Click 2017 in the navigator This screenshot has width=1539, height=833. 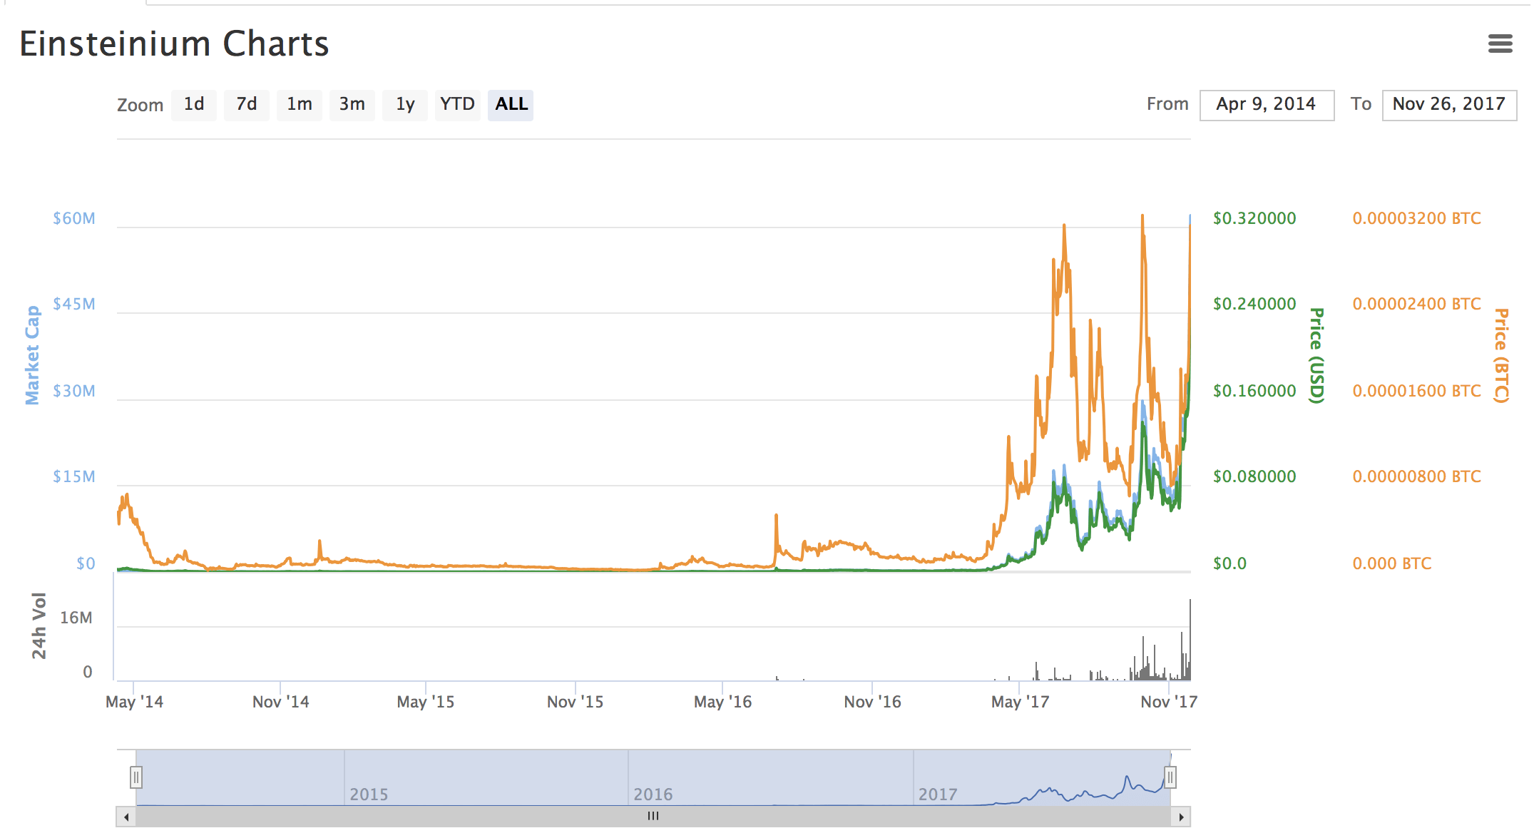tap(938, 794)
